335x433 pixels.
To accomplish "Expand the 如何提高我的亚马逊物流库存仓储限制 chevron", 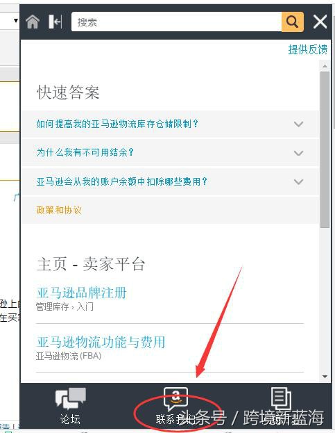I will pyautogui.click(x=298, y=124).
